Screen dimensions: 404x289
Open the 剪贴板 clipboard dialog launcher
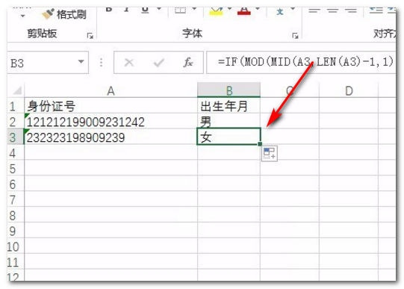tap(90, 36)
